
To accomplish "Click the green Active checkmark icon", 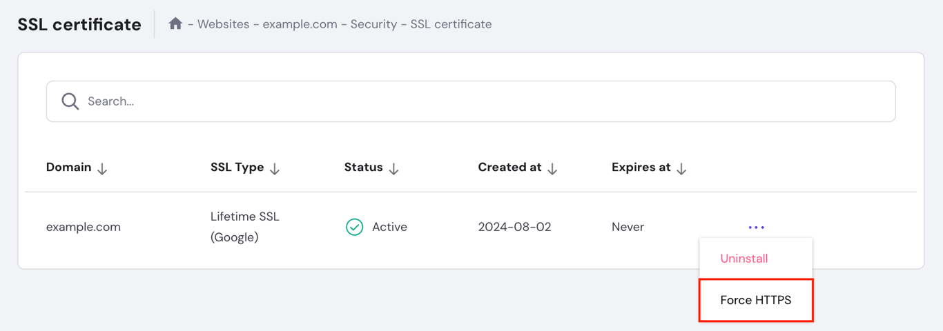I will (x=354, y=227).
